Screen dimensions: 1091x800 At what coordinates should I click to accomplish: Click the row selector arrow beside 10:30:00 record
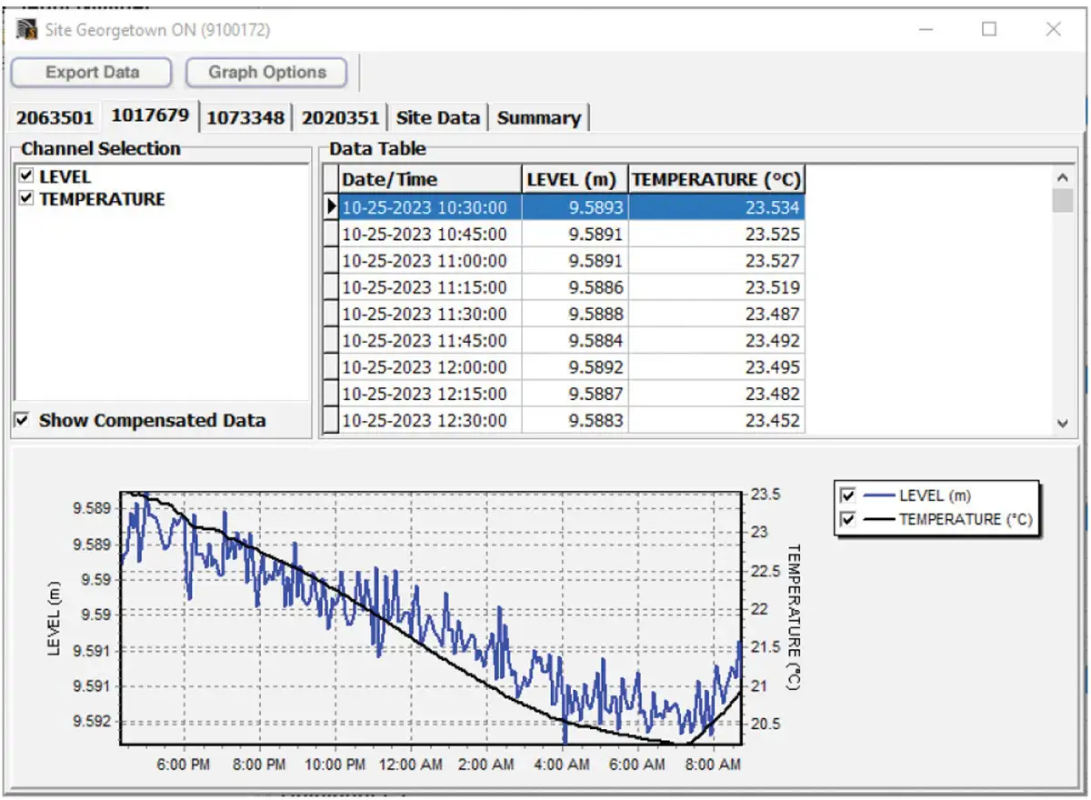coord(330,207)
